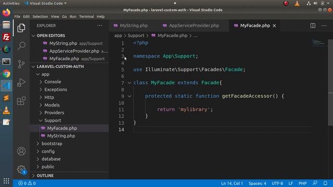Expand the Http folder
Image resolution: width=333 pixels, height=187 pixels.
point(41,97)
